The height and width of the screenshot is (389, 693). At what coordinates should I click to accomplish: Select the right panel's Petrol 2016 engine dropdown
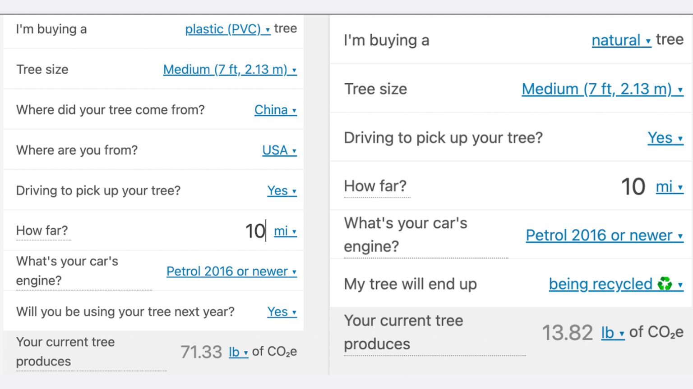[x=604, y=235]
